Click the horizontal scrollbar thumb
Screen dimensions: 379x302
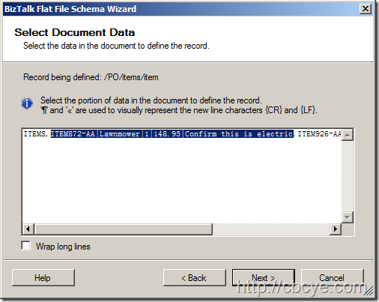click(x=124, y=229)
